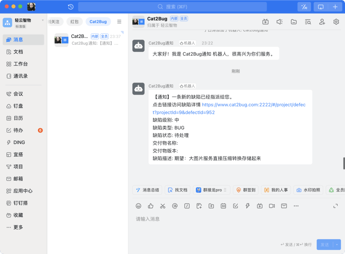
Task: Click the user profile avatar in title bar
Action: click(x=31, y=7)
